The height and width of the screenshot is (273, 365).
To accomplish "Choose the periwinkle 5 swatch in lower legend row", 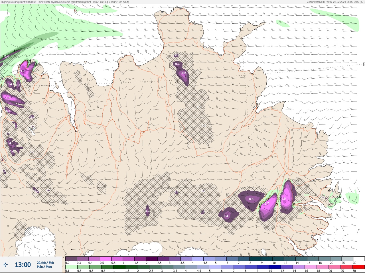I will pos(215,267).
